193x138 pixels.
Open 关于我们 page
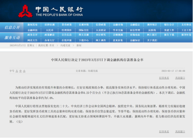click(152, 40)
